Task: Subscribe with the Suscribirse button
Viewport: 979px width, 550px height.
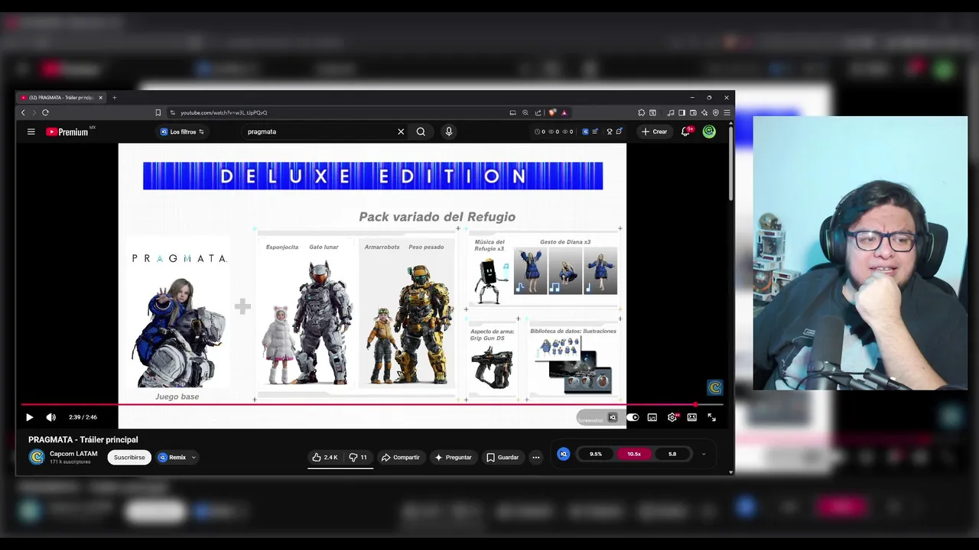Action: [x=129, y=458]
